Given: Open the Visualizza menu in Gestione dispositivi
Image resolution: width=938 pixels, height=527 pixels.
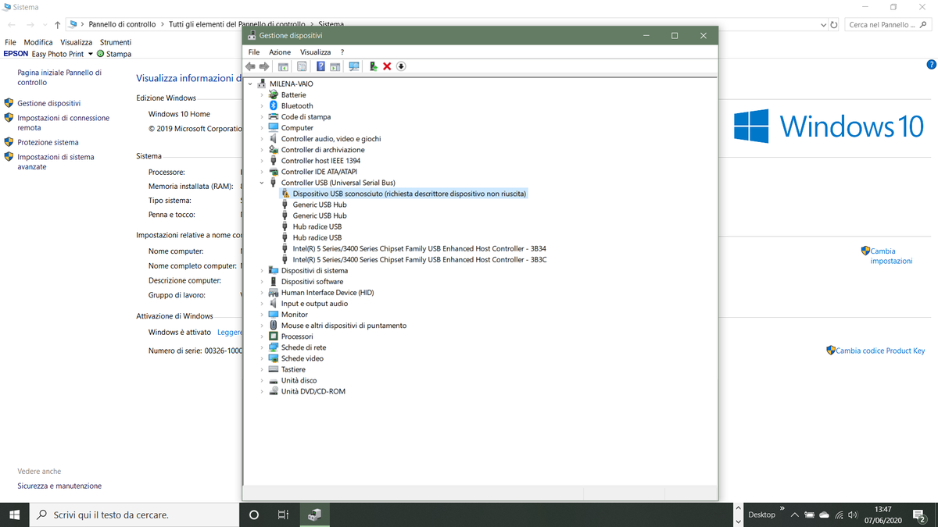Looking at the screenshot, I should point(315,52).
